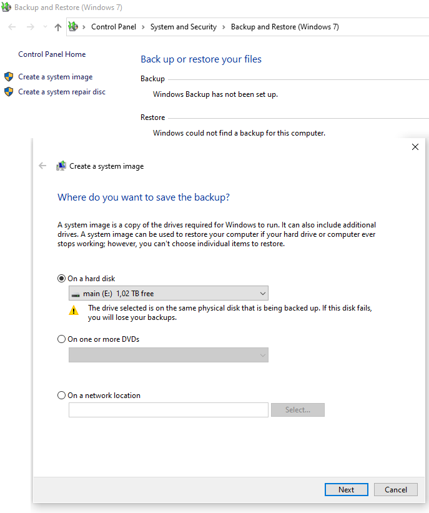429x513 pixels.
Task: Go back in Control Panel navigation
Action: coord(12,27)
